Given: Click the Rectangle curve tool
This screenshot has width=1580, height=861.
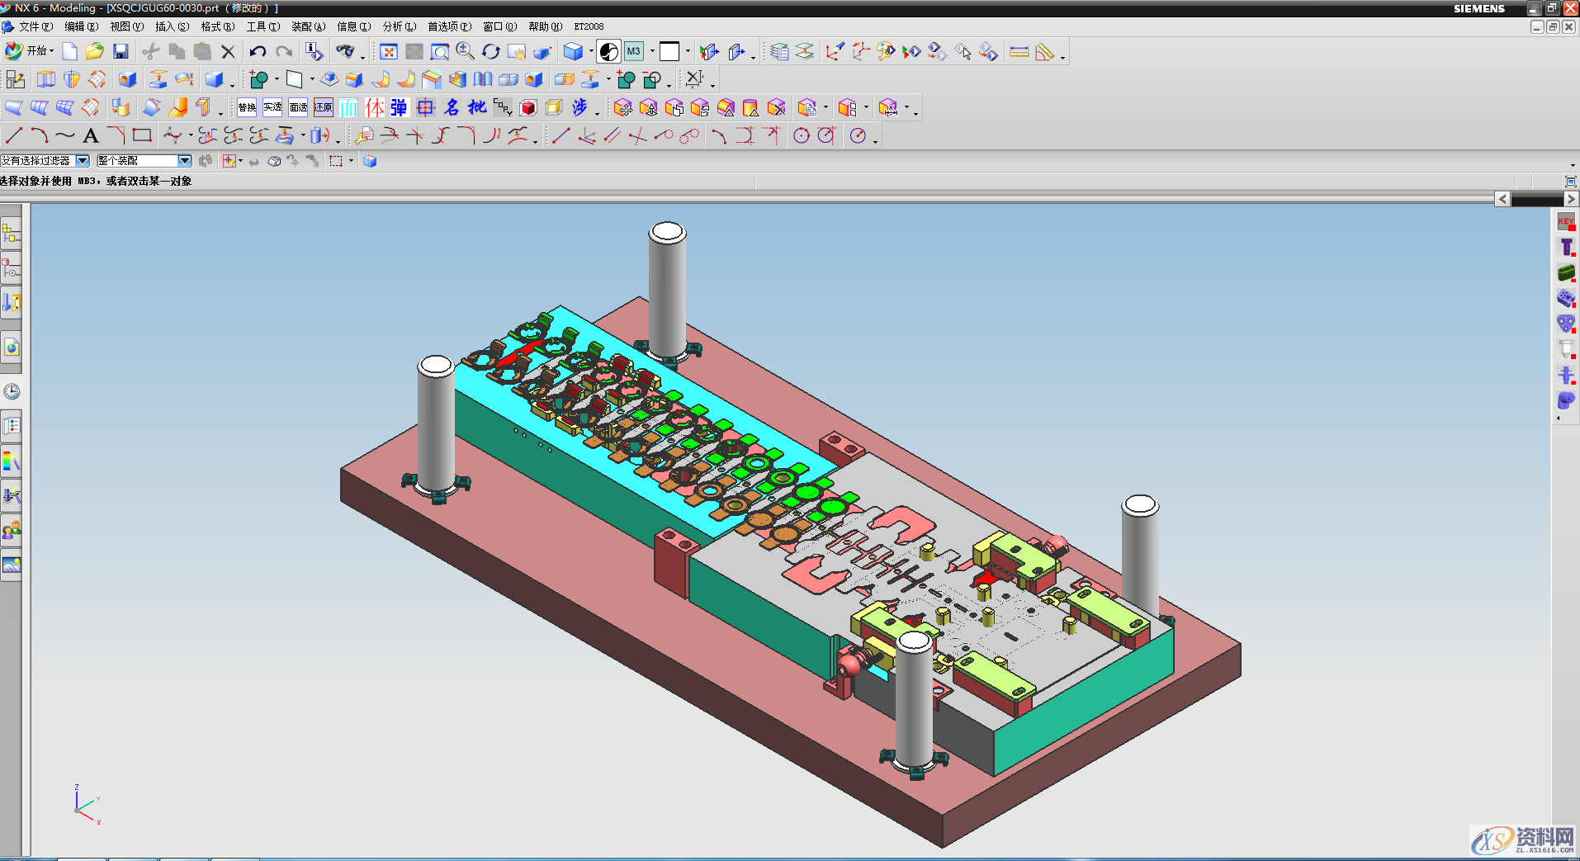Looking at the screenshot, I should [142, 135].
